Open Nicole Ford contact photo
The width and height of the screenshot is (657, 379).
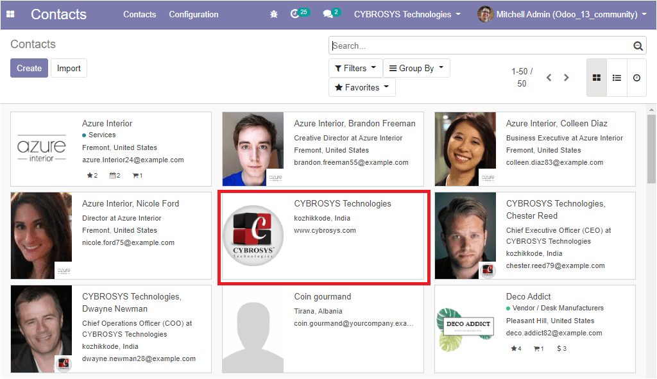(x=41, y=236)
